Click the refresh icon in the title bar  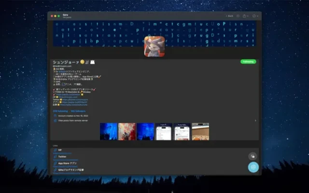pyautogui.click(x=238, y=16)
